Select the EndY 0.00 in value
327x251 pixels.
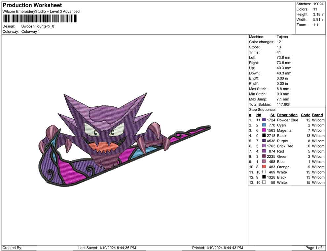click(x=282, y=83)
